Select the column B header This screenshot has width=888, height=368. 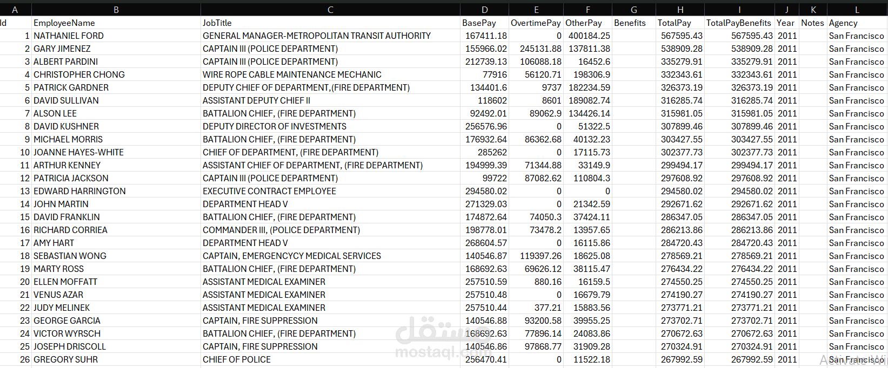tap(116, 10)
